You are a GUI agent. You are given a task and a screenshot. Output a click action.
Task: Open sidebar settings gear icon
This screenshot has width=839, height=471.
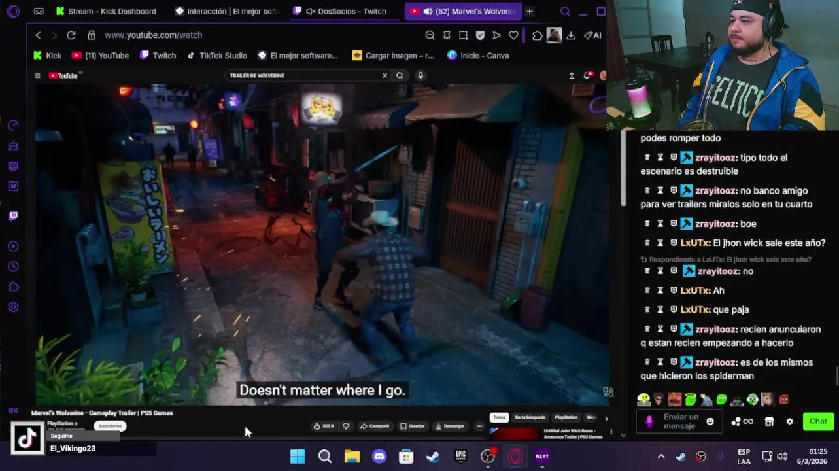coord(13,307)
